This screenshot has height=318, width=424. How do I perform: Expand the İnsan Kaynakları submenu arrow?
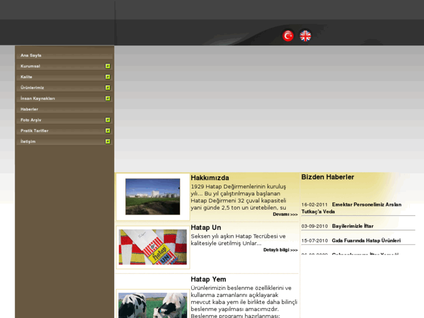(108, 99)
